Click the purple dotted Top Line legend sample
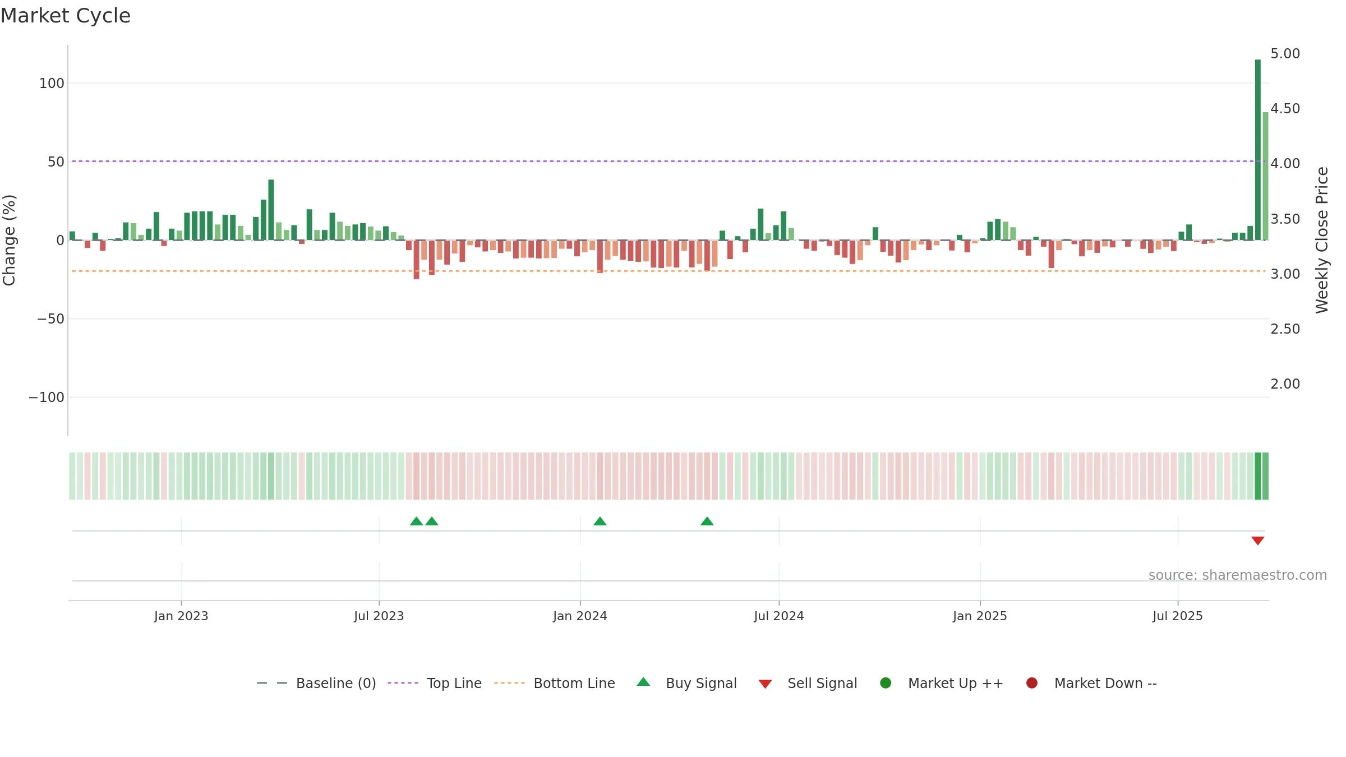1346x757 pixels. pos(403,683)
